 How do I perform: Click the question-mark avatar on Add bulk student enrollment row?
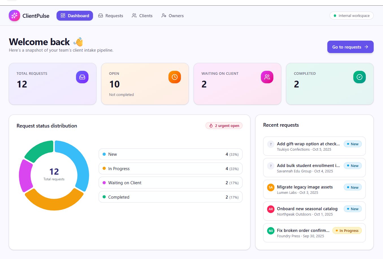[x=271, y=166]
